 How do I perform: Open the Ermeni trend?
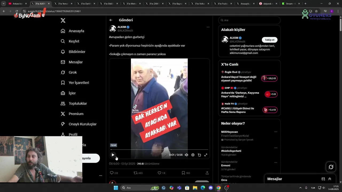pyautogui.click(x=226, y=166)
